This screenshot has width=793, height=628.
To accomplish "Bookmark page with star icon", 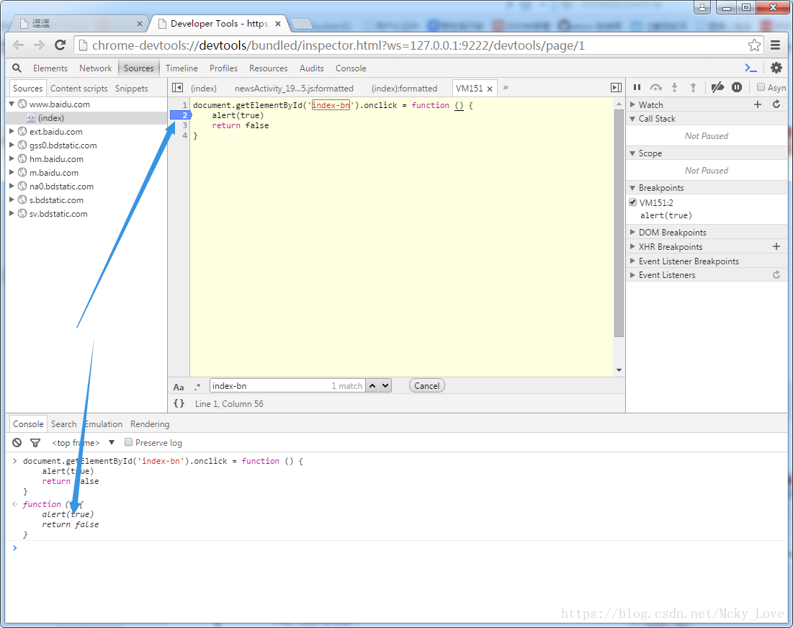I will tap(754, 45).
